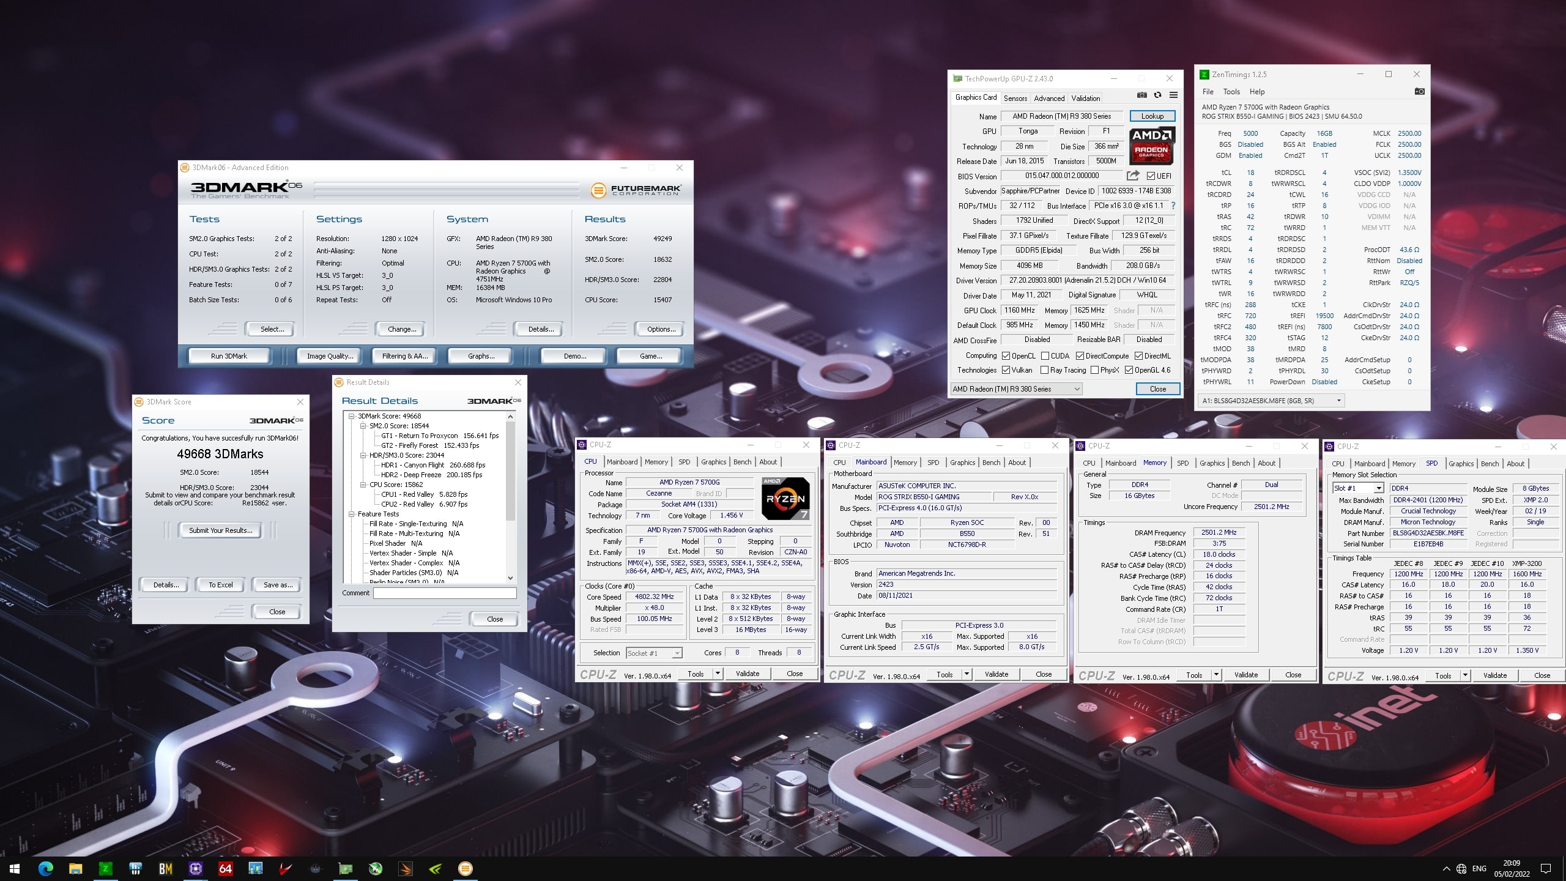Screen dimensions: 1566x881
Task: Click the red check mark taskbar icon
Action: (x=286, y=868)
